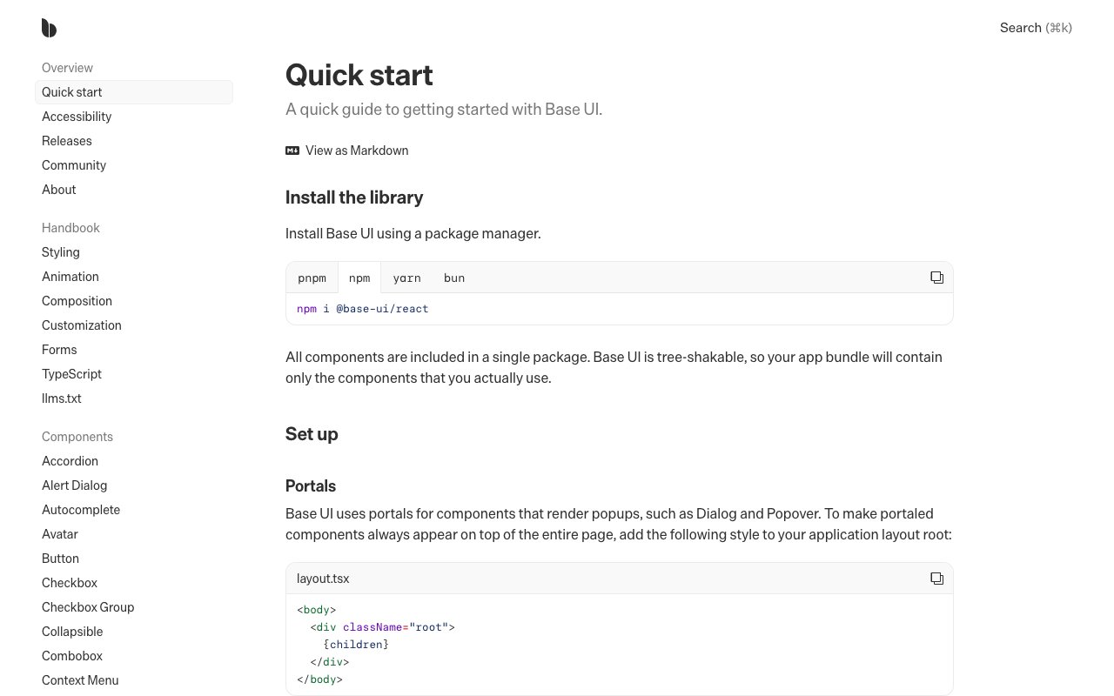
Task: Open the TypeScript handbook page
Action: 71,374
